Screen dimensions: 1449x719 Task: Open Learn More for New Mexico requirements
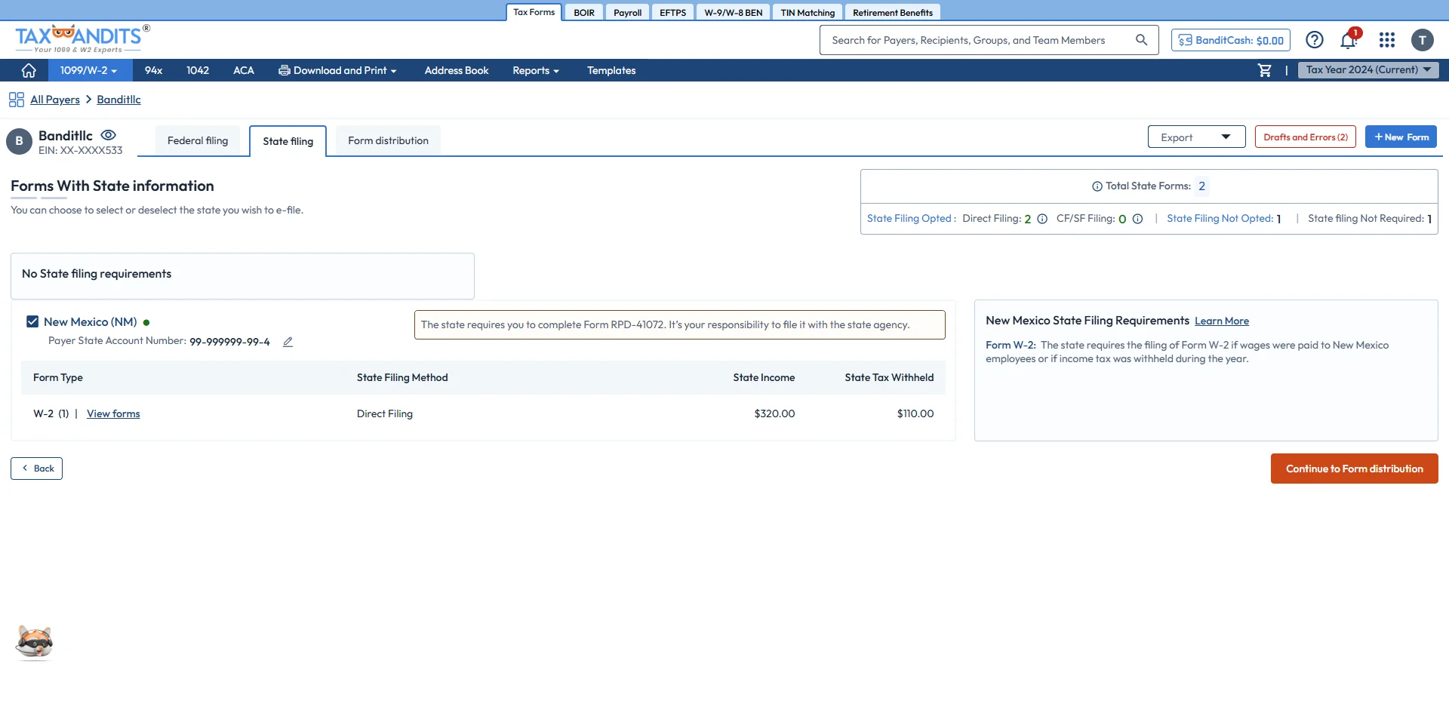click(x=1222, y=321)
